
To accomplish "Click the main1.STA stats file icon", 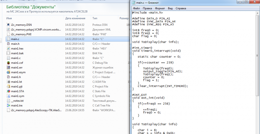I will [9, 91].
